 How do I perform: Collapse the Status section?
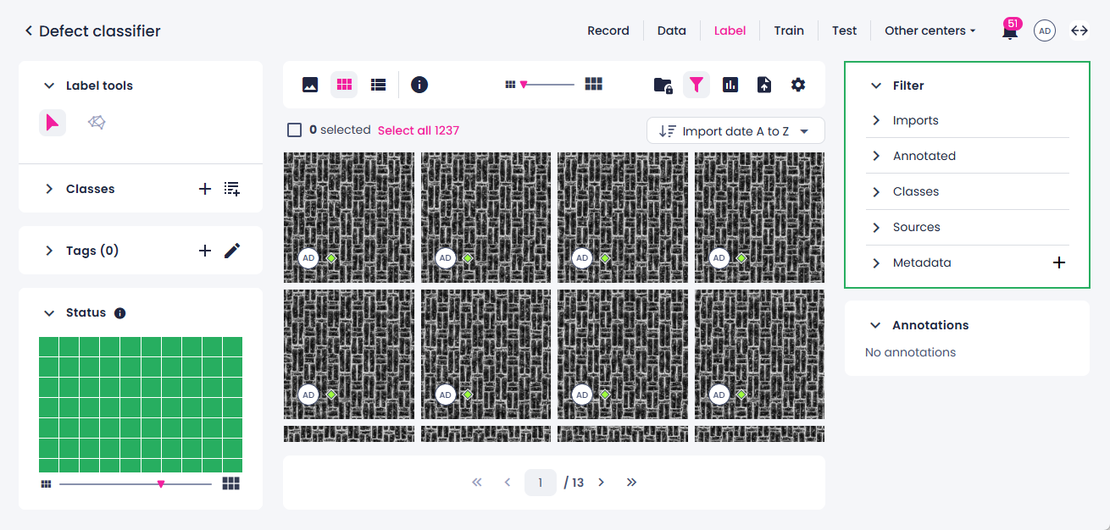(x=48, y=312)
